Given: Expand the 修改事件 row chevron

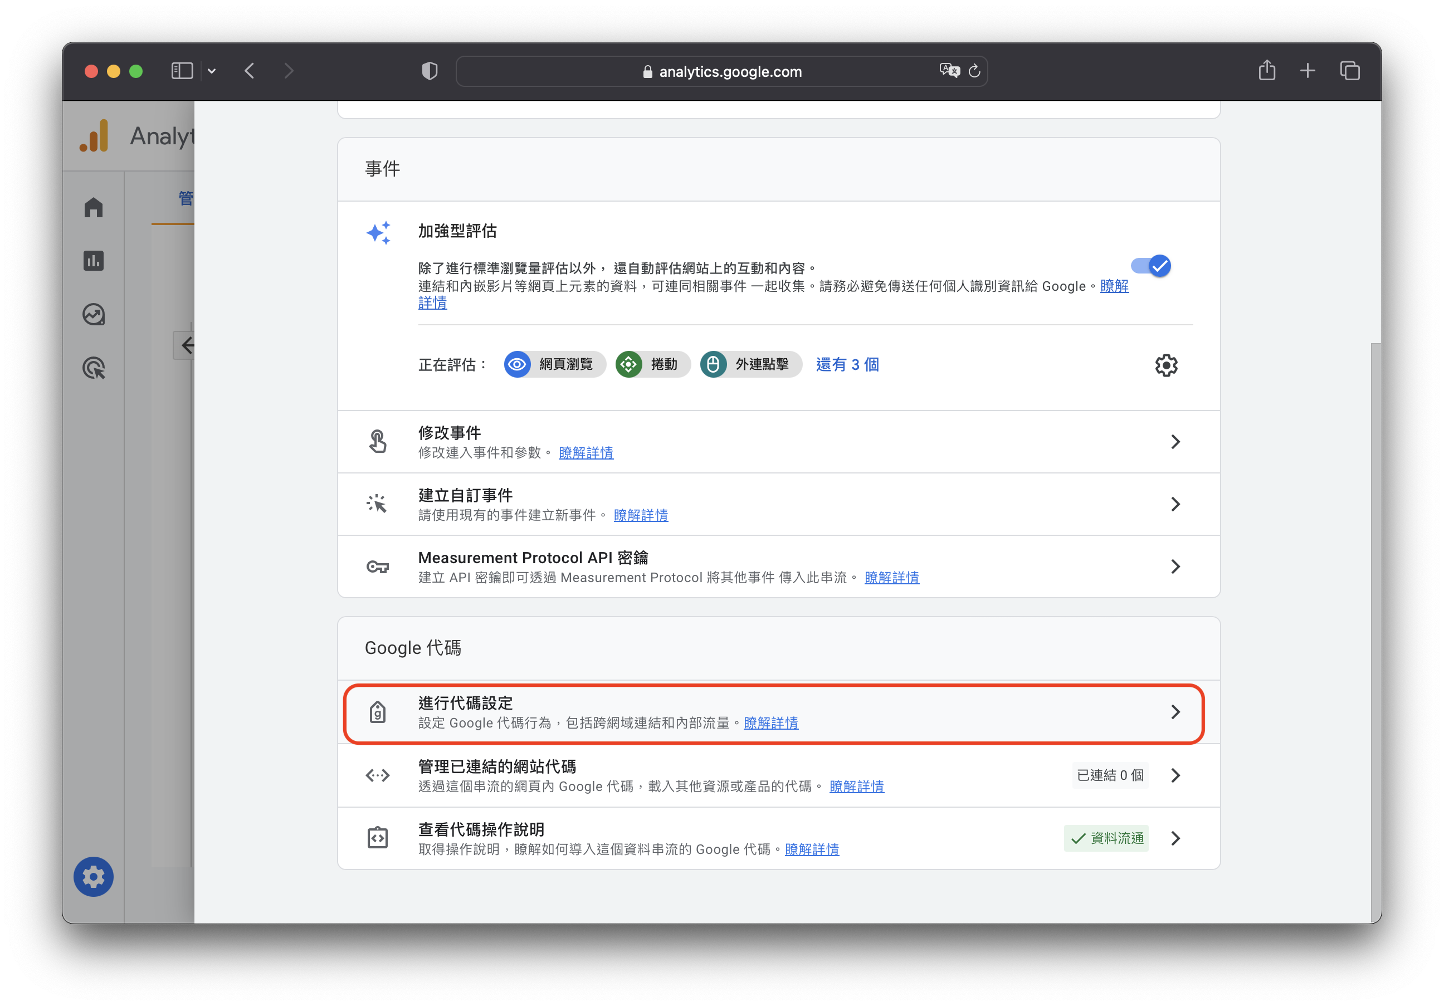Looking at the screenshot, I should (1175, 441).
